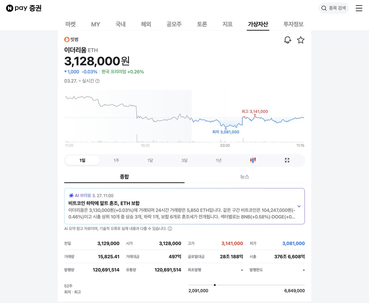Switch to the 종합 section tab

124,177
